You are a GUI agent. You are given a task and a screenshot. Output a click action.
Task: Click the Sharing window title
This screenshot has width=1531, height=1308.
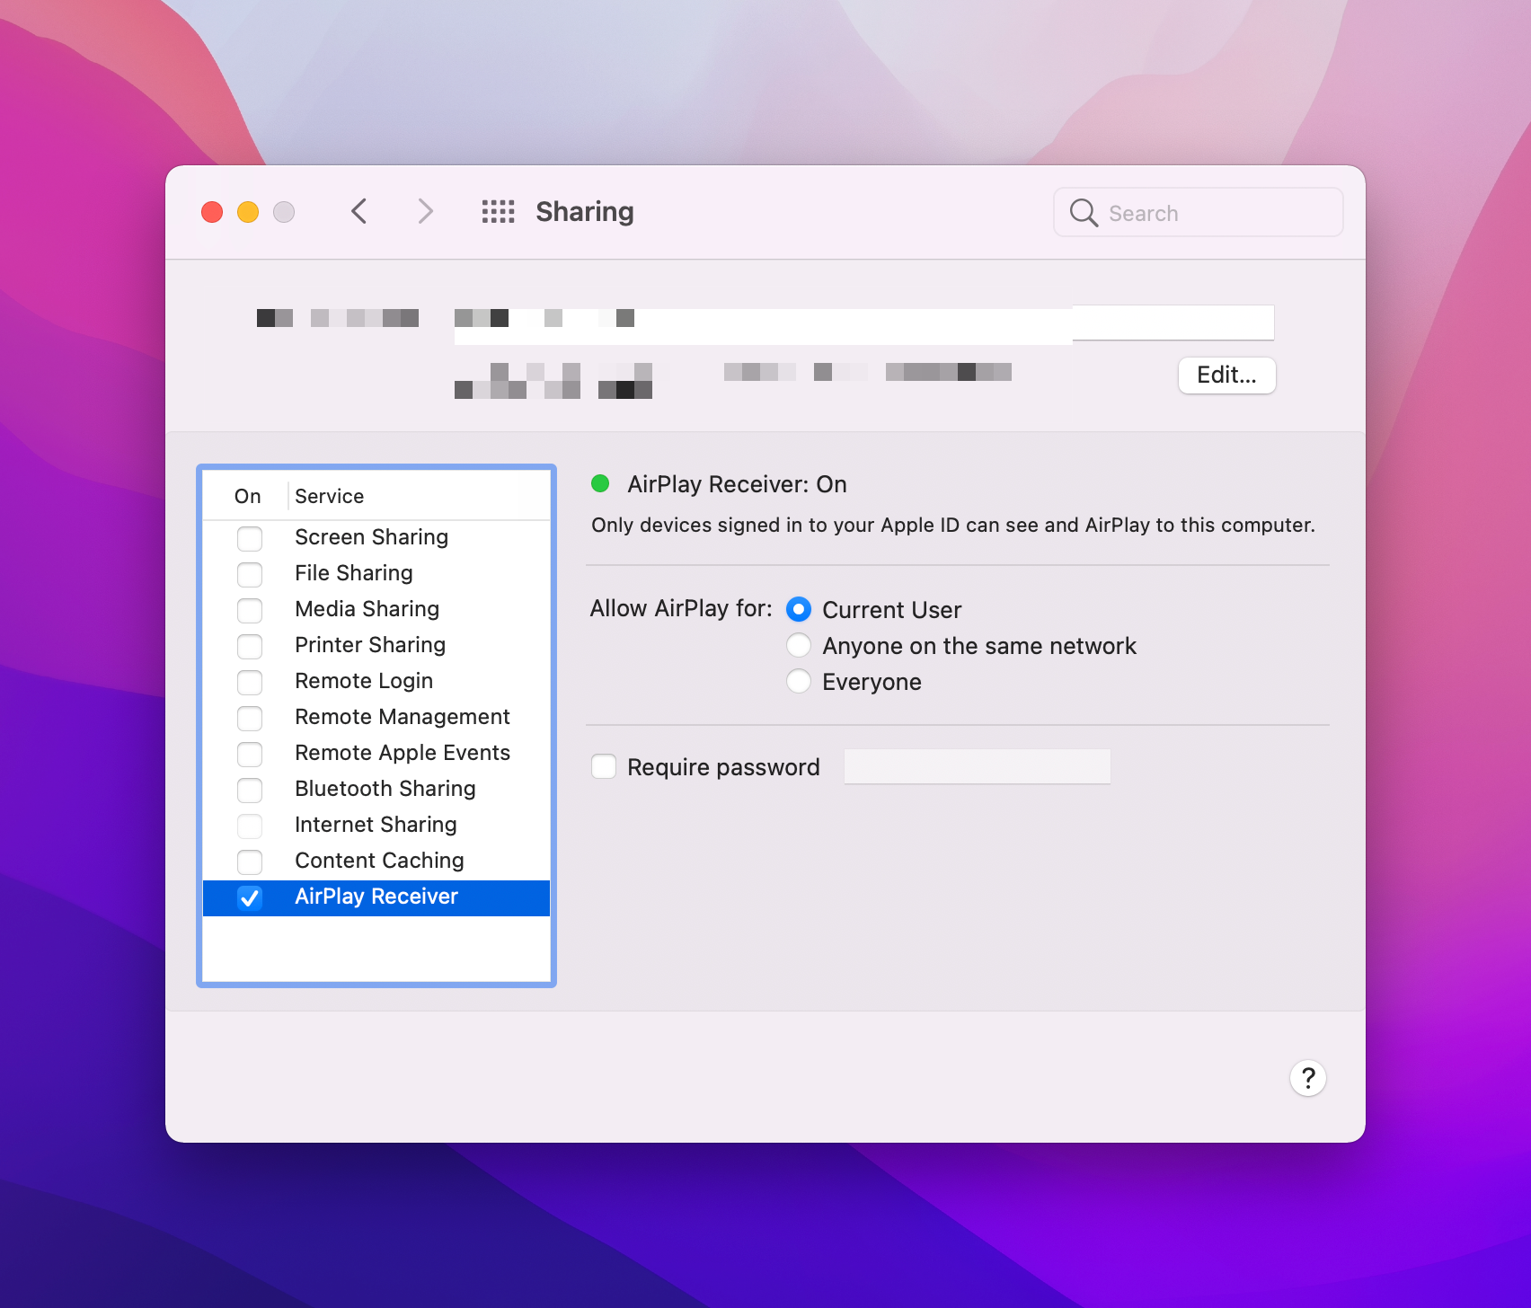[x=584, y=212]
